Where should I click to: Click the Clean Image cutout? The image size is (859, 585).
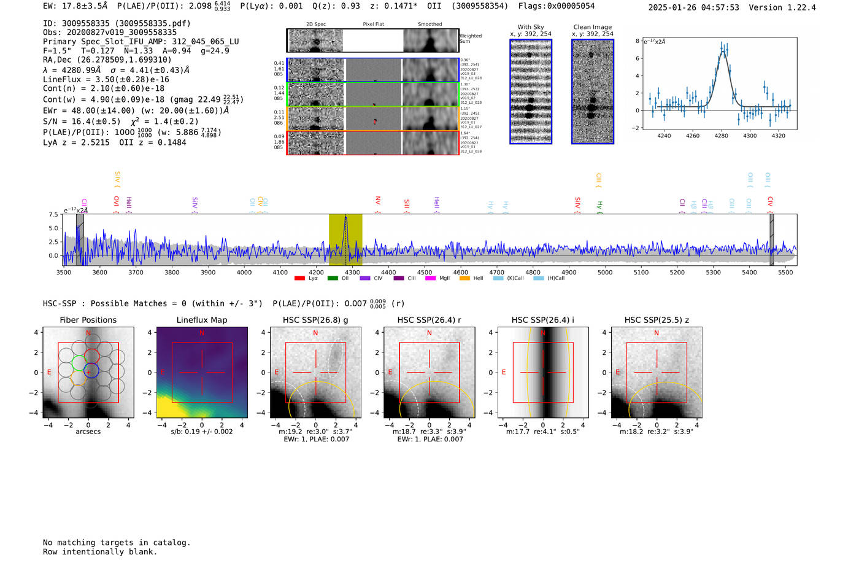[x=593, y=91]
